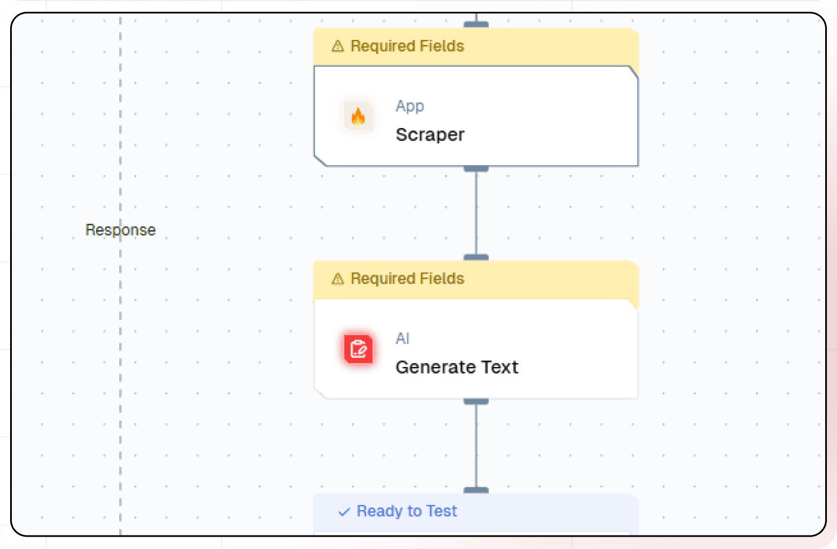
Task: Select the Scraper step title text
Action: pos(430,135)
